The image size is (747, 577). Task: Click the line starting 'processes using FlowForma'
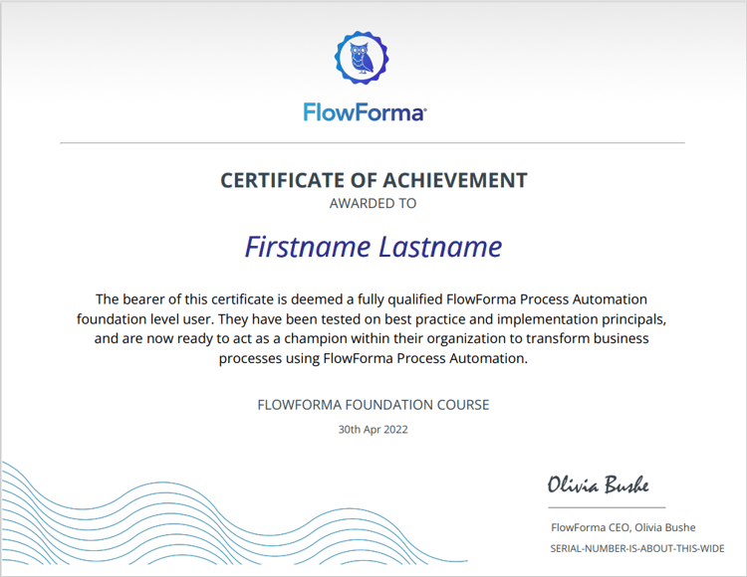point(373,358)
